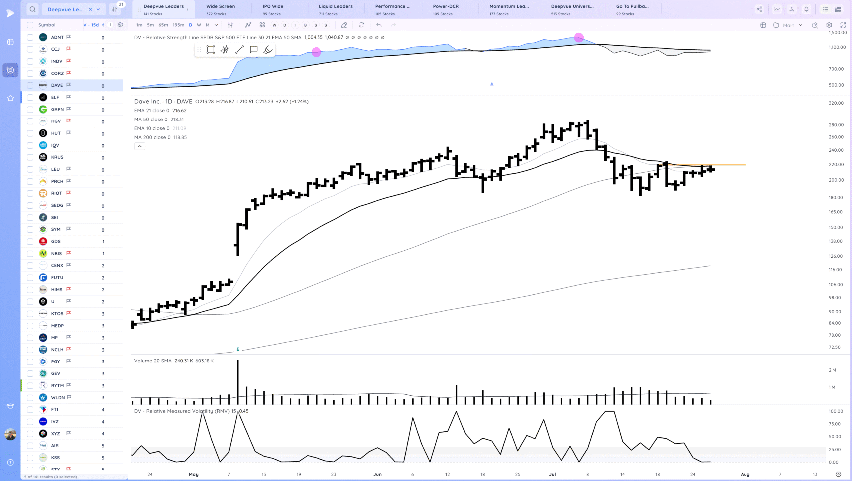Click the search magnifier icon

coord(32,9)
